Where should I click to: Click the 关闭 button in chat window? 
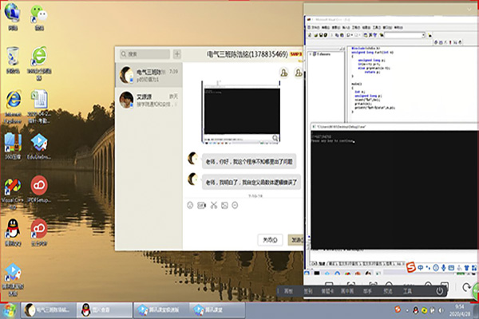pyautogui.click(x=269, y=239)
